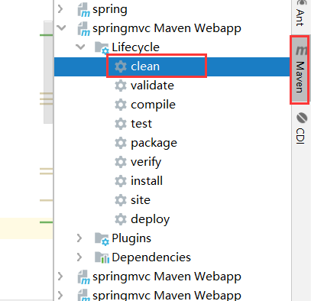The image size is (311, 301).
Task: Expand the spring project node
Action: tap(60, 9)
